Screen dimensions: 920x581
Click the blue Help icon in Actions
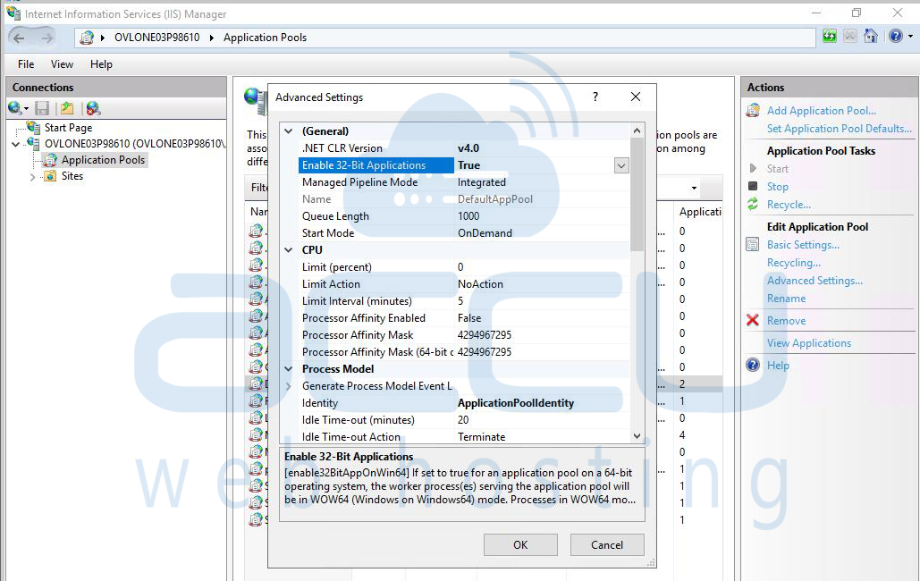(753, 365)
